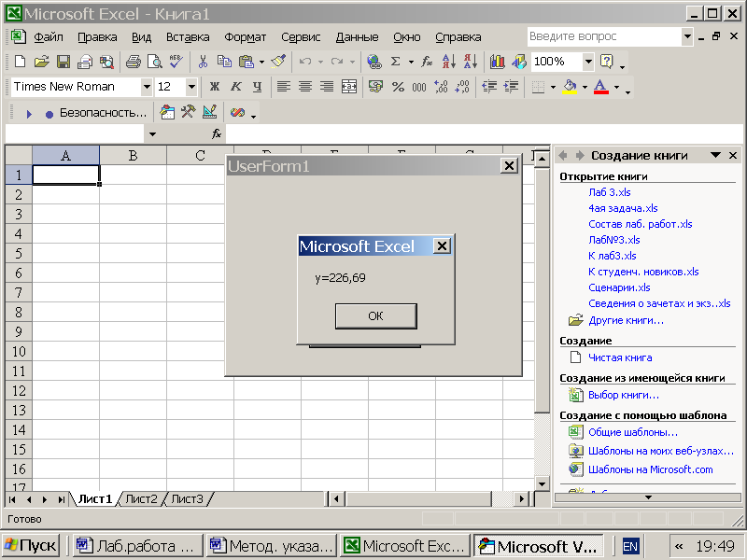The height and width of the screenshot is (560, 747).
Task: Apply thousands separator (000) format
Action: point(419,87)
